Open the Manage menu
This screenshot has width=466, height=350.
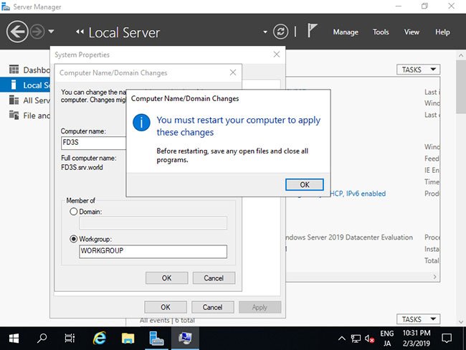pos(346,32)
